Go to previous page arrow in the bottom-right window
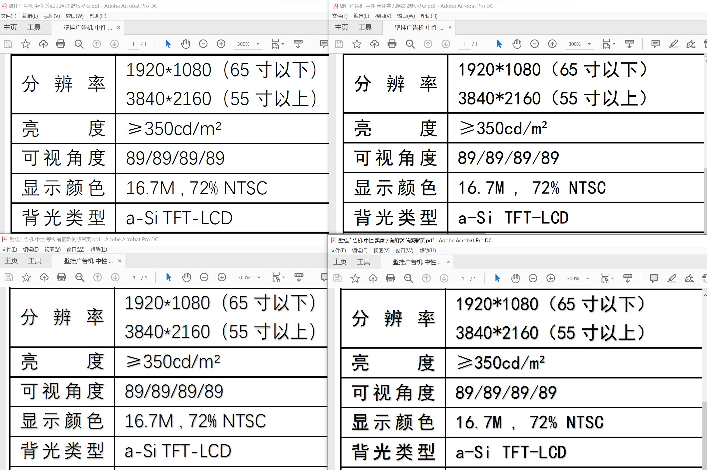 pos(426,278)
